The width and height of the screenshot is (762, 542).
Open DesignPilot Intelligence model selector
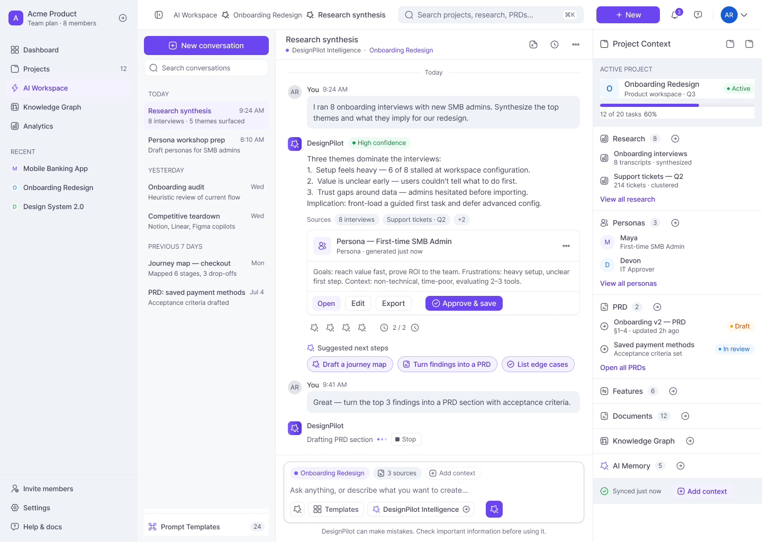pos(421,509)
